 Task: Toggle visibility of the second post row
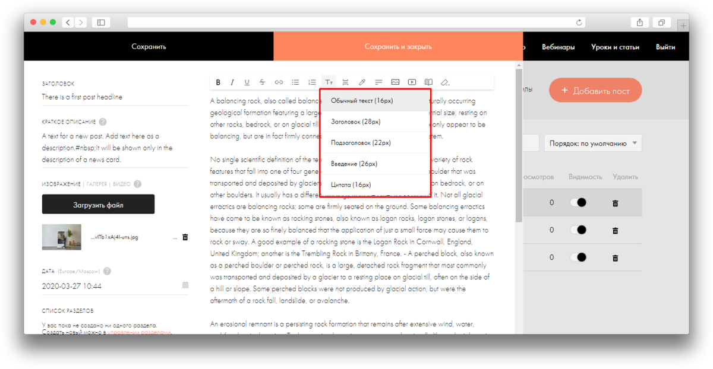click(578, 230)
